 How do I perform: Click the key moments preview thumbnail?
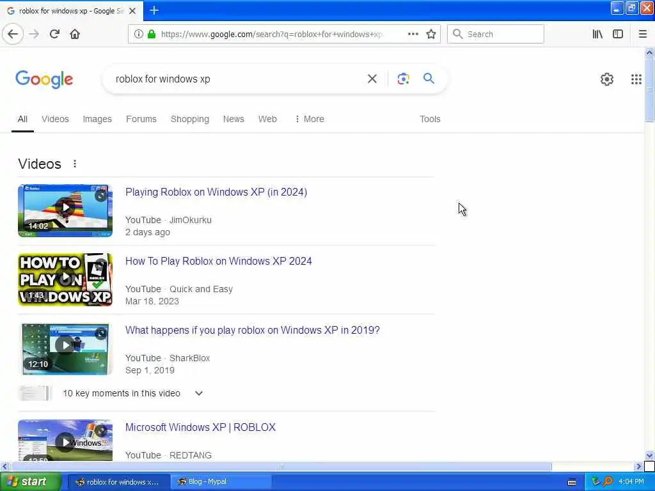click(x=35, y=393)
